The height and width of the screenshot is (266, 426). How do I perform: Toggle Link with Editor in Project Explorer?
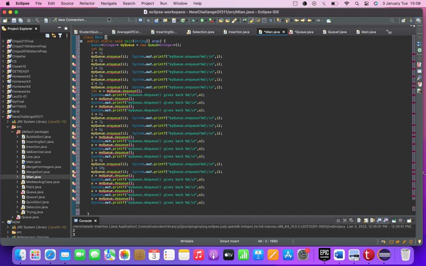click(54, 35)
